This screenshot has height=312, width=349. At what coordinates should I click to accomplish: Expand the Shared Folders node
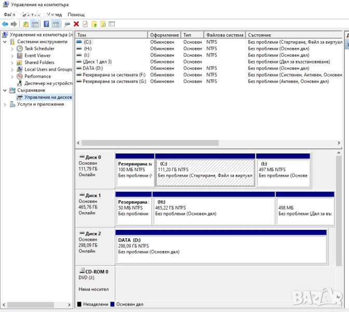click(12, 62)
